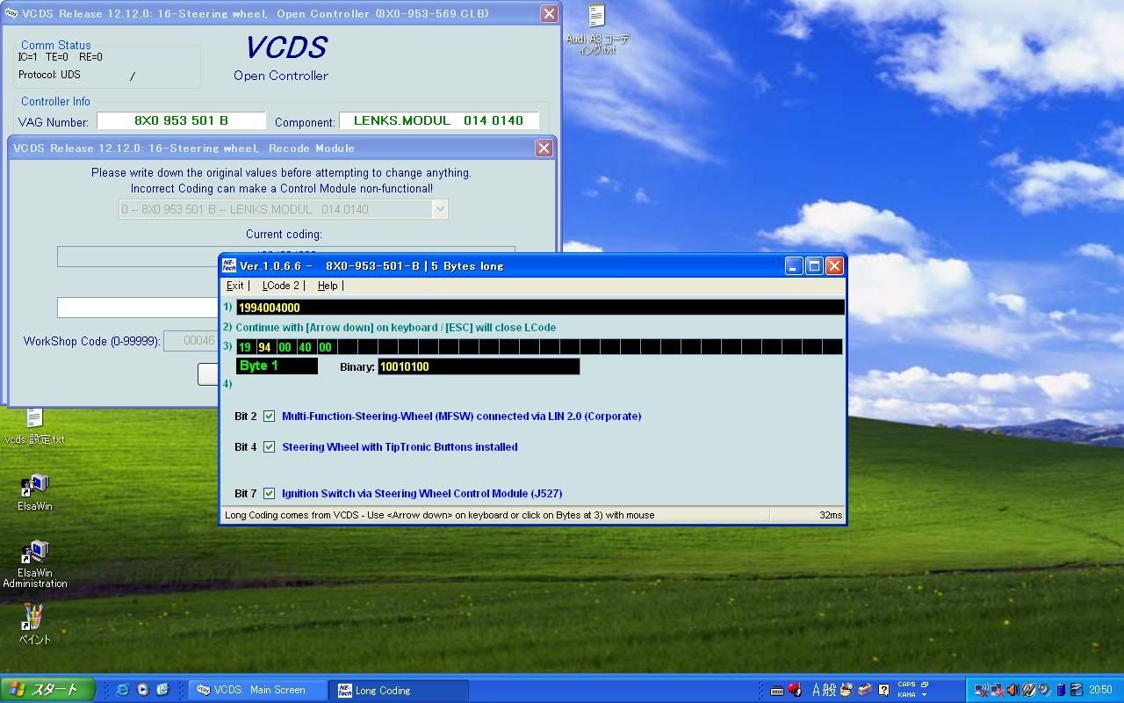Select the first 00 byte cell after 94

click(285, 347)
